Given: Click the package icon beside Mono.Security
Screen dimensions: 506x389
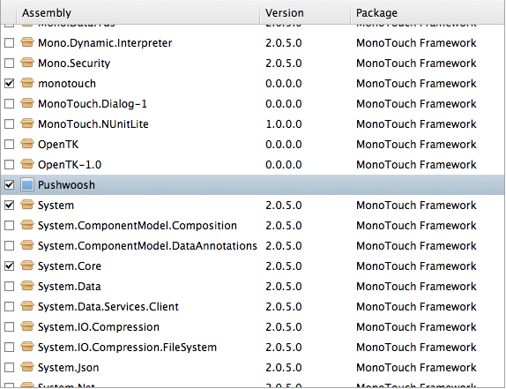Looking at the screenshot, I should pyautogui.click(x=27, y=63).
